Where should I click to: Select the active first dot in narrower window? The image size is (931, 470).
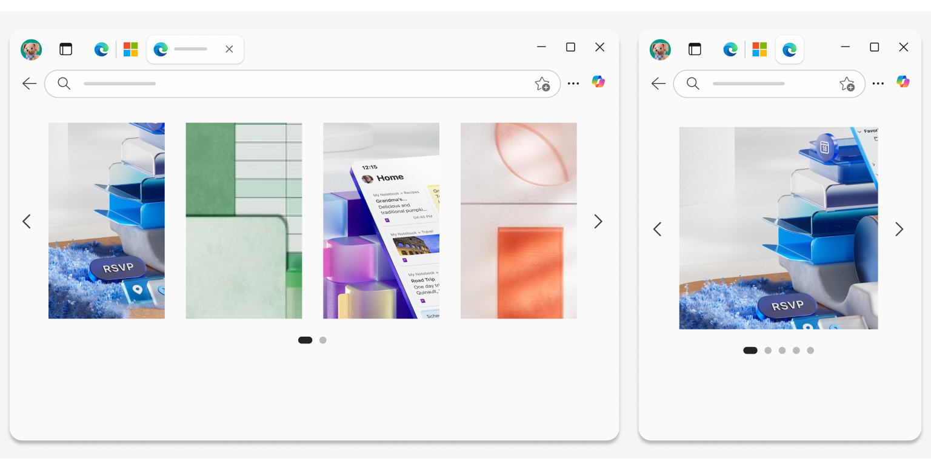pos(750,351)
